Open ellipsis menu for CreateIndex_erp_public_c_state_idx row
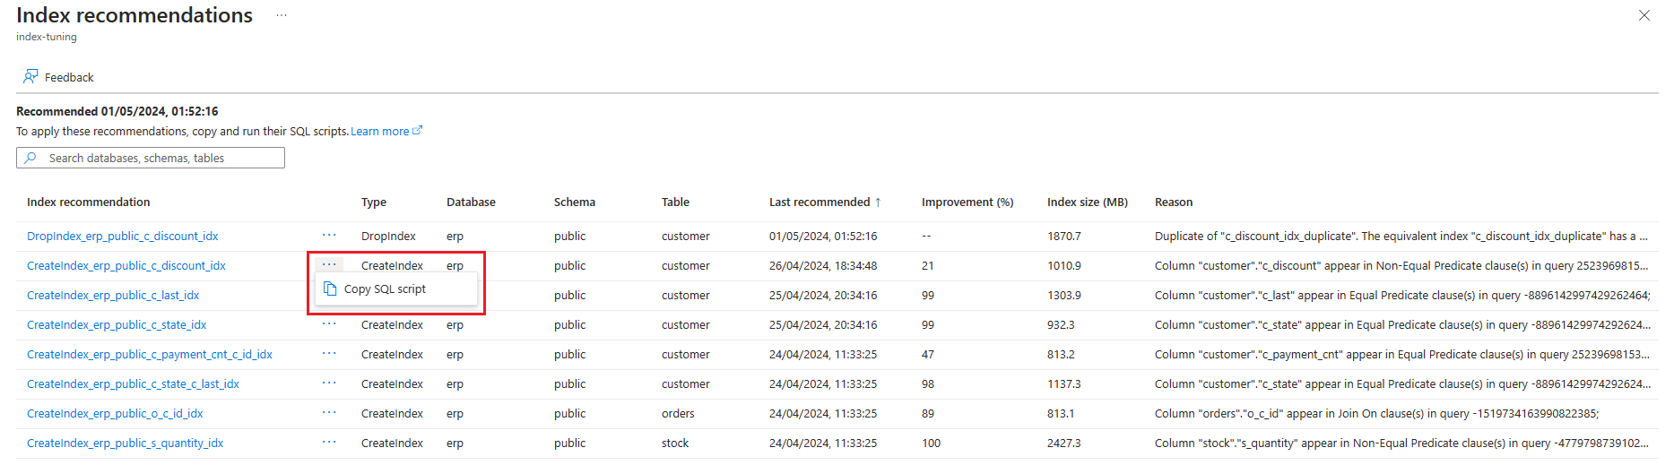Screen dimensions: 1674x465 tap(329, 324)
